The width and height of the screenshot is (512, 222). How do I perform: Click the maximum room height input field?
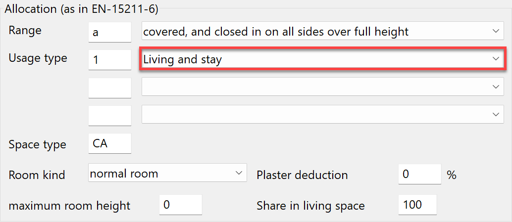coord(180,205)
